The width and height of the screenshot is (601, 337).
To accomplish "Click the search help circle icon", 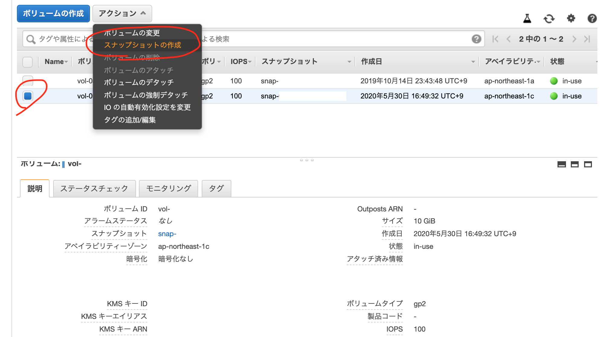I will 476,39.
